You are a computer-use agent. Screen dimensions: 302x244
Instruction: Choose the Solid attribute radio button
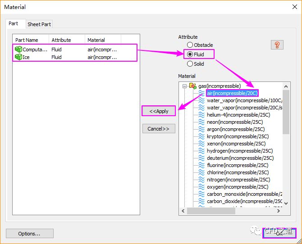[x=190, y=64]
